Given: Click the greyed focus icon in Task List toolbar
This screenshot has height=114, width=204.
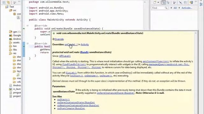Looking at the screenshot, I should tap(174, 3).
